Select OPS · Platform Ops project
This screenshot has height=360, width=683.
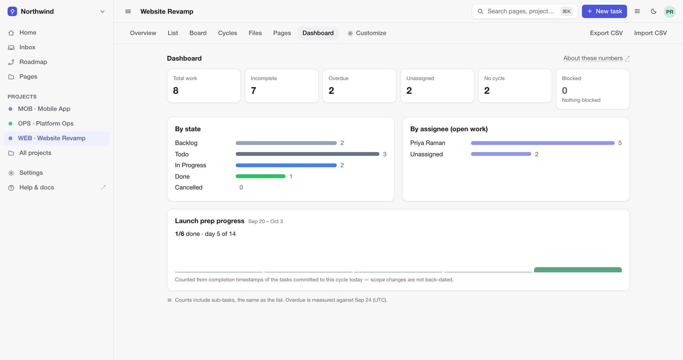click(57, 124)
